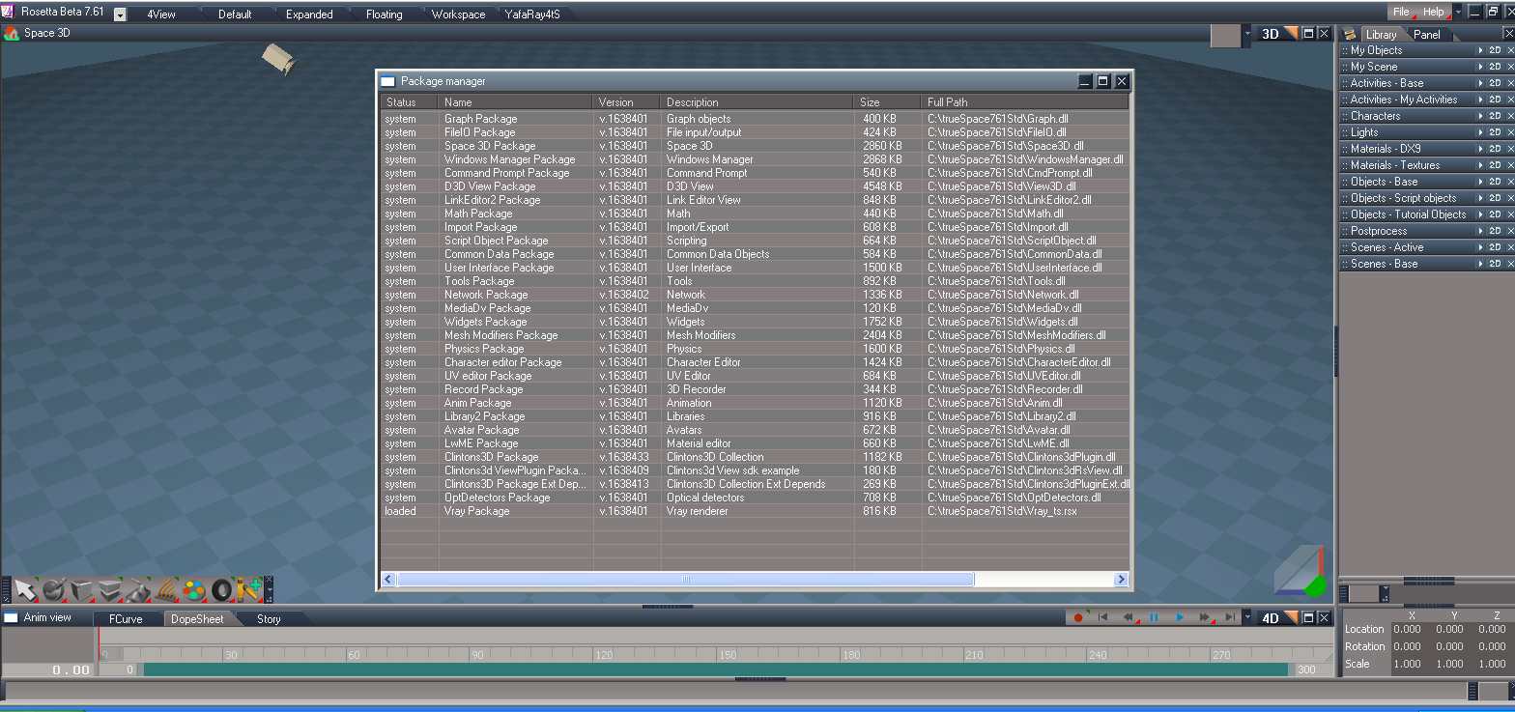Image resolution: width=1515 pixels, height=712 pixels.
Task: Open the File menu
Action: pyautogui.click(x=1401, y=13)
